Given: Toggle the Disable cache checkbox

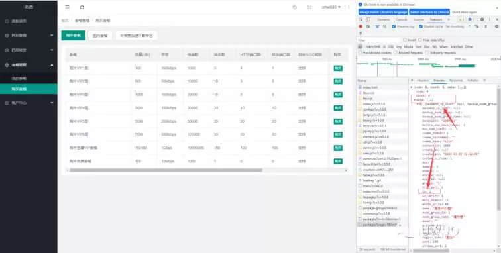Looking at the screenshot, I should pyautogui.click(x=421, y=26).
